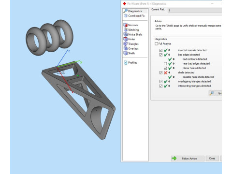The width and height of the screenshot is (232, 174).
Task: Click the Advice message text
Action: pos(188,27)
